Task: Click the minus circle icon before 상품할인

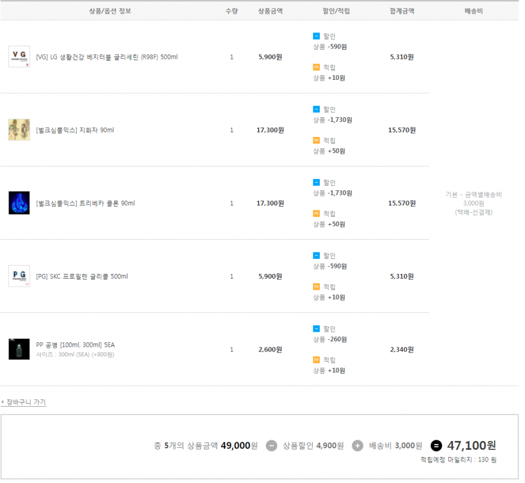Action: pyautogui.click(x=271, y=446)
